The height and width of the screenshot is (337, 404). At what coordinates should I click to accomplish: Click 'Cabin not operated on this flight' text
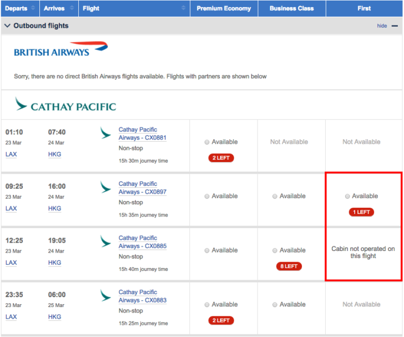pyautogui.click(x=363, y=252)
